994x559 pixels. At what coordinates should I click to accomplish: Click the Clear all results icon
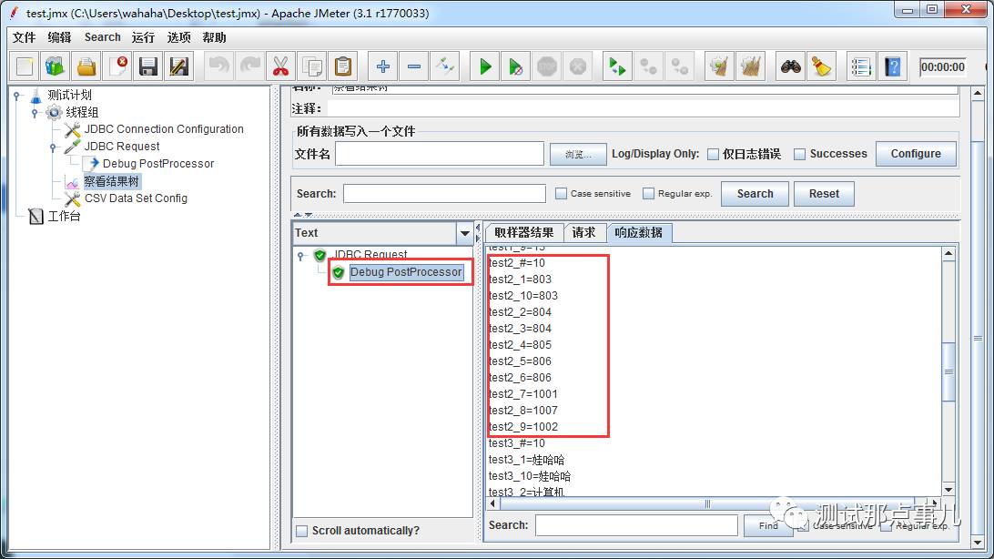click(751, 66)
